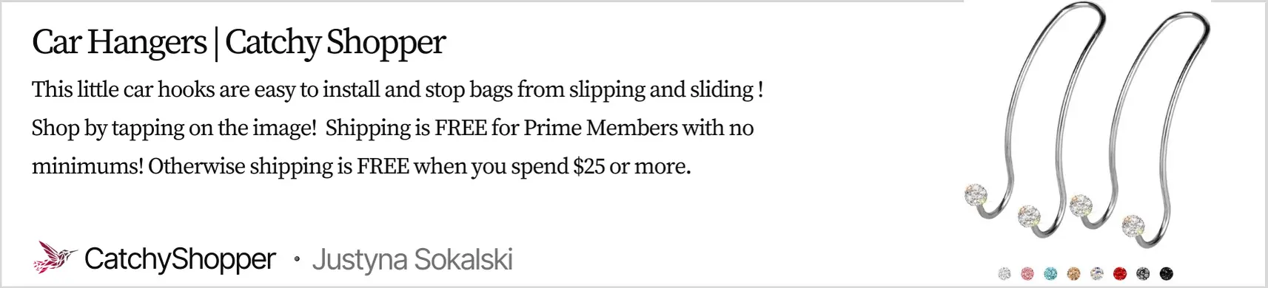This screenshot has height=288, width=1268.
Task: Open publisher name CatchyShopper
Action: point(180,259)
